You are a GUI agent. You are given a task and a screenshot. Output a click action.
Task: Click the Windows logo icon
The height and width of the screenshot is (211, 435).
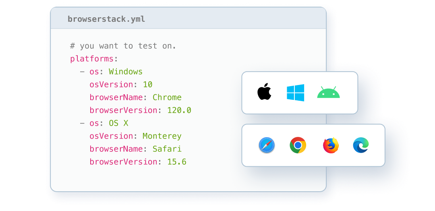click(295, 93)
